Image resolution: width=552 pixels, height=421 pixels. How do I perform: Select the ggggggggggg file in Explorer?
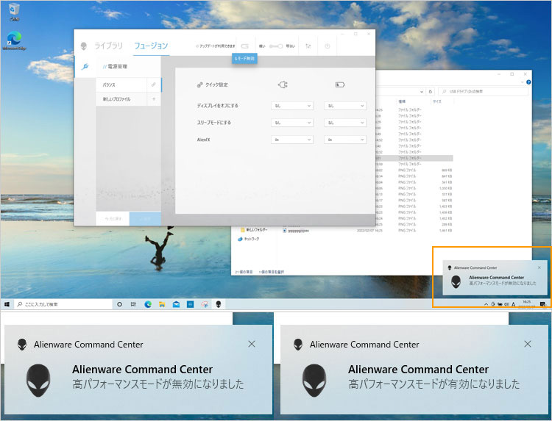click(x=296, y=231)
